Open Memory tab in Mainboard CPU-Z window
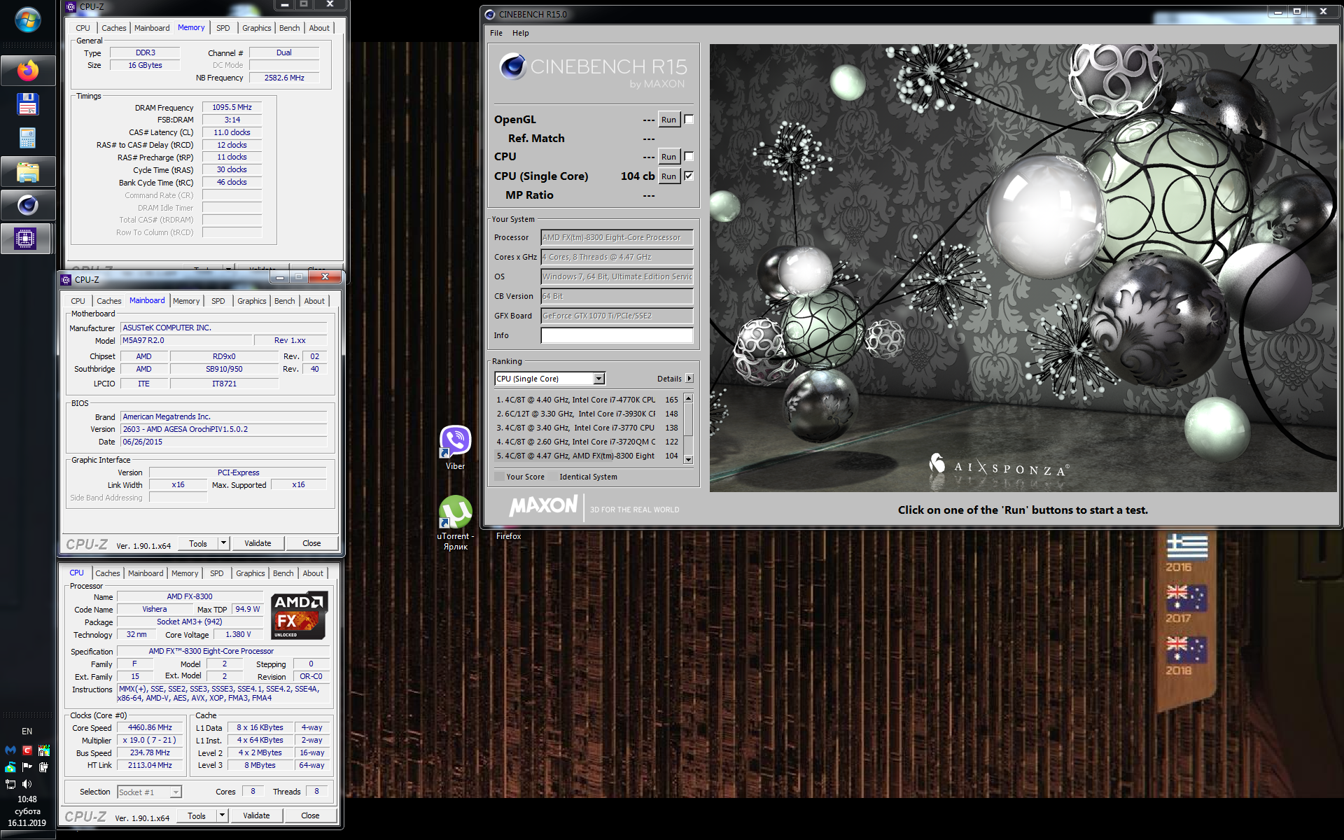Viewport: 1344px width, 840px height. point(186,301)
